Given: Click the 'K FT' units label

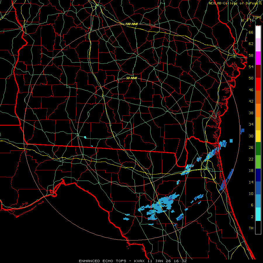Looking at the screenshot, I should coord(248,20).
